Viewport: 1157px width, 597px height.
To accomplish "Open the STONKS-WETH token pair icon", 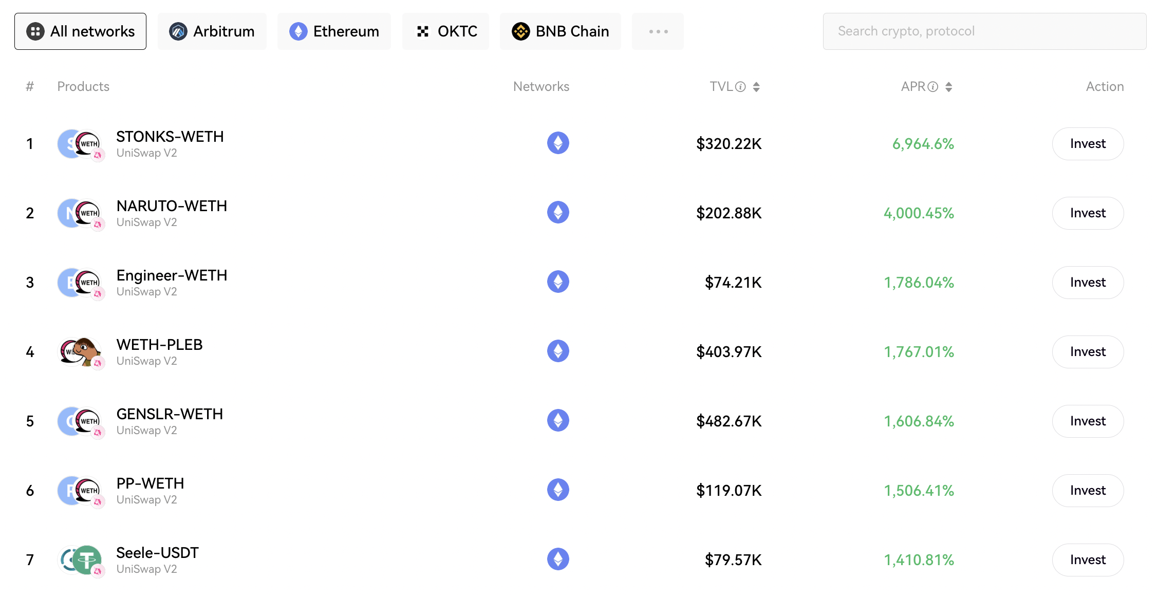I will click(81, 145).
